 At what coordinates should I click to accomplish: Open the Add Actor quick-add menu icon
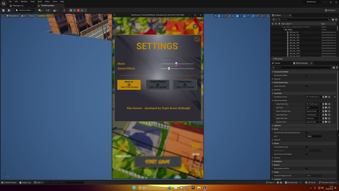pyautogui.click(x=40, y=10)
